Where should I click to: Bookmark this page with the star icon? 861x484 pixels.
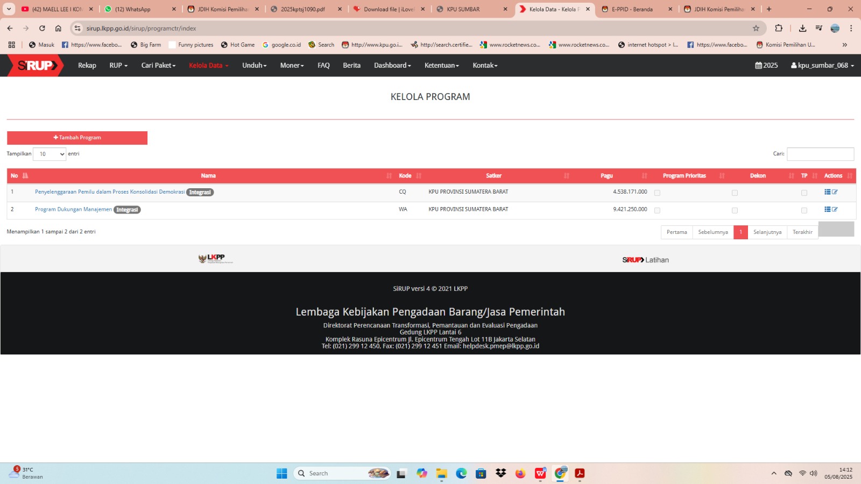point(756,29)
